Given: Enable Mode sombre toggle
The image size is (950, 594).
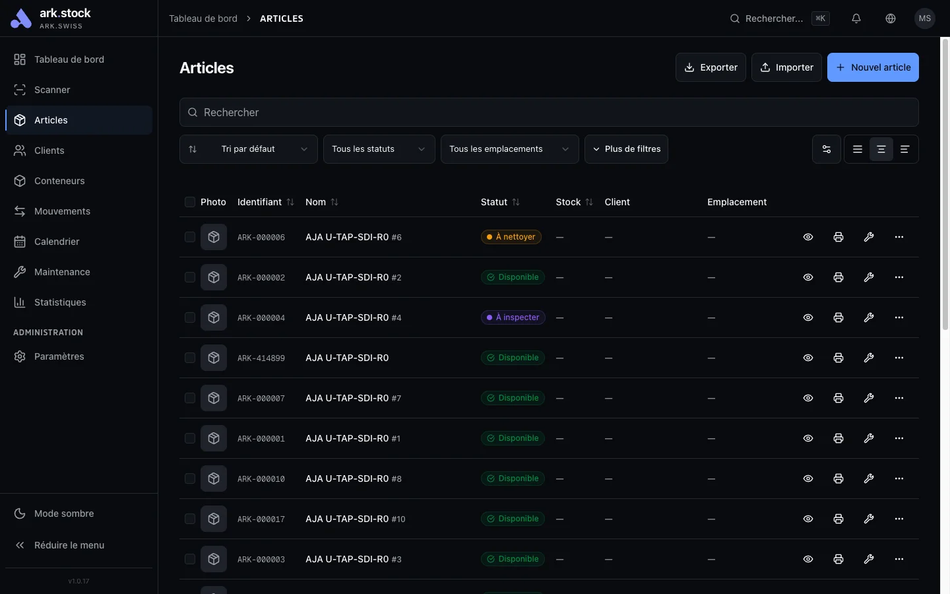Looking at the screenshot, I should click(63, 513).
